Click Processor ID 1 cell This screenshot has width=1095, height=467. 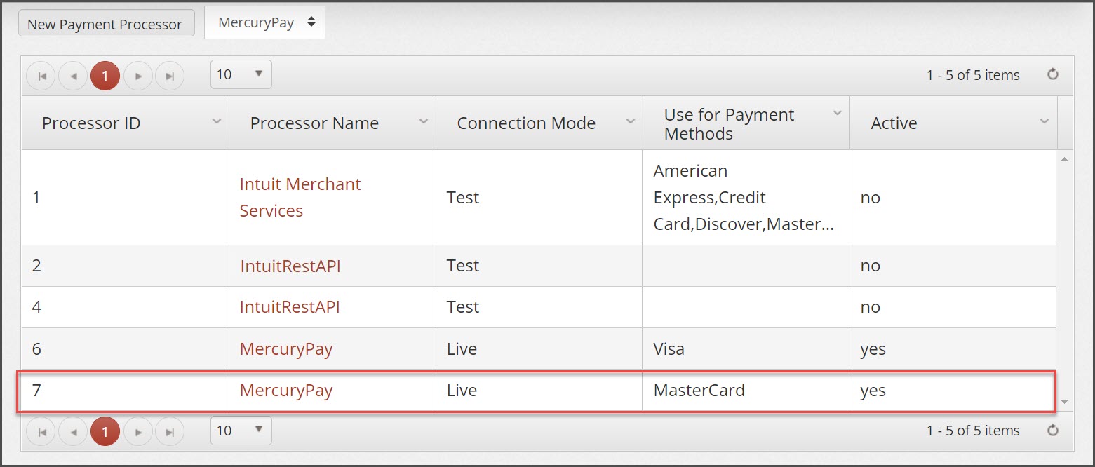125,198
